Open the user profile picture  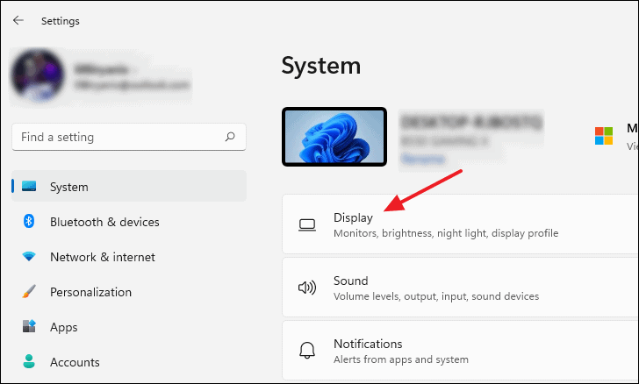point(38,75)
